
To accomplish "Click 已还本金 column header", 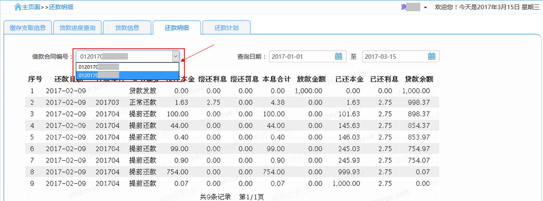I will pos(349,79).
